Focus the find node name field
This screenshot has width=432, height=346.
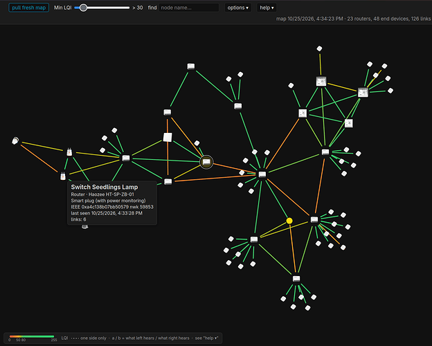pos(189,8)
